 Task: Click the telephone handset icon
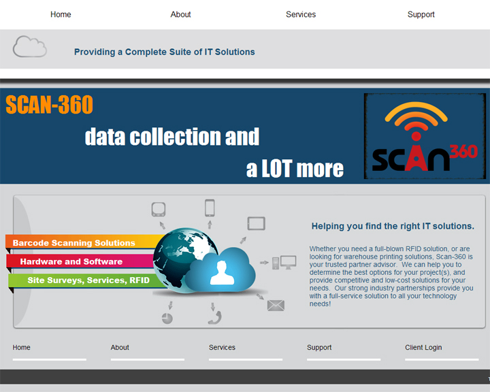[215, 318]
